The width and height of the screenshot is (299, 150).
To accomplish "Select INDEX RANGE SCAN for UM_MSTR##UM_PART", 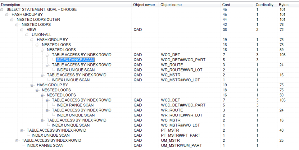I will [45, 145].
